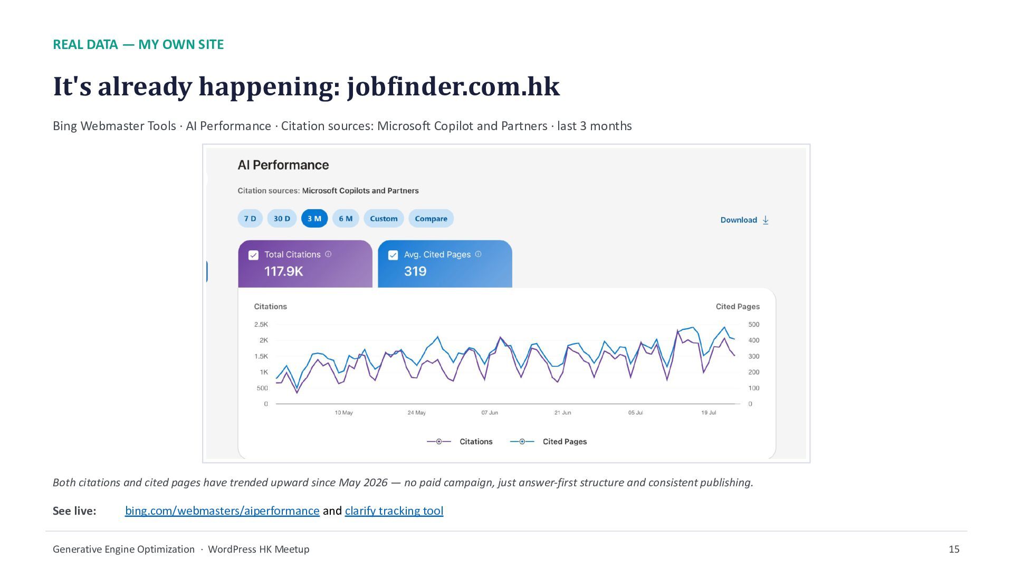
Task: Click the purple Citations legend marker
Action: [438, 442]
